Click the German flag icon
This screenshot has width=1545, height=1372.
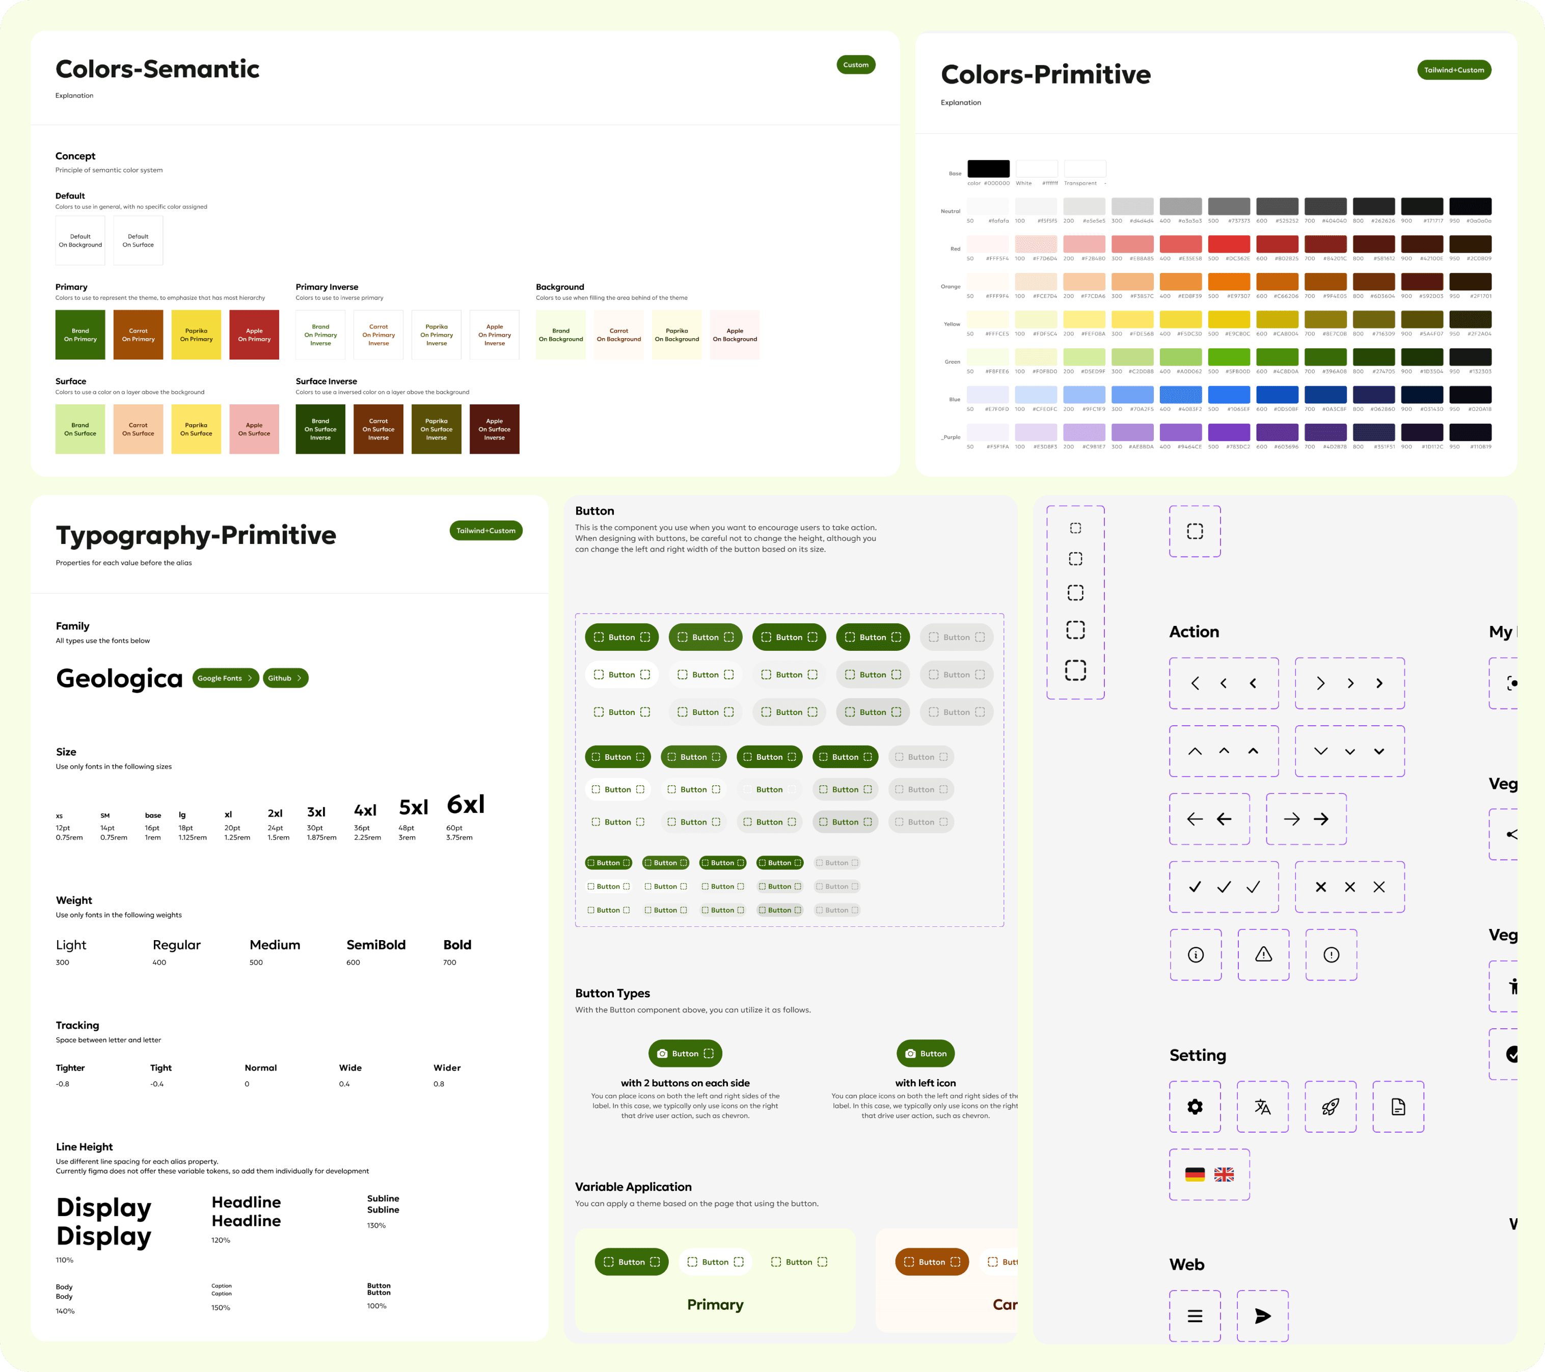pos(1194,1174)
